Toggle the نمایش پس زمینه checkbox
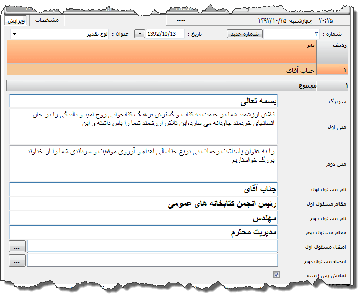The width and height of the screenshot is (362, 302). click(276, 275)
